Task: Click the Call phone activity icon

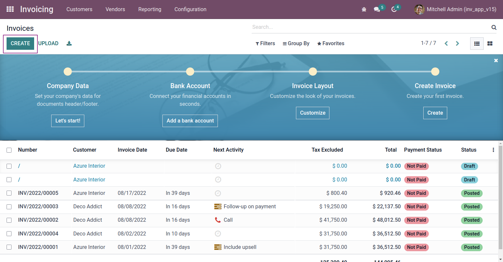Action: pos(218,220)
